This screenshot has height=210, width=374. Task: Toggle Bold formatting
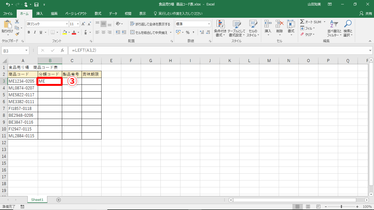[x=29, y=32]
